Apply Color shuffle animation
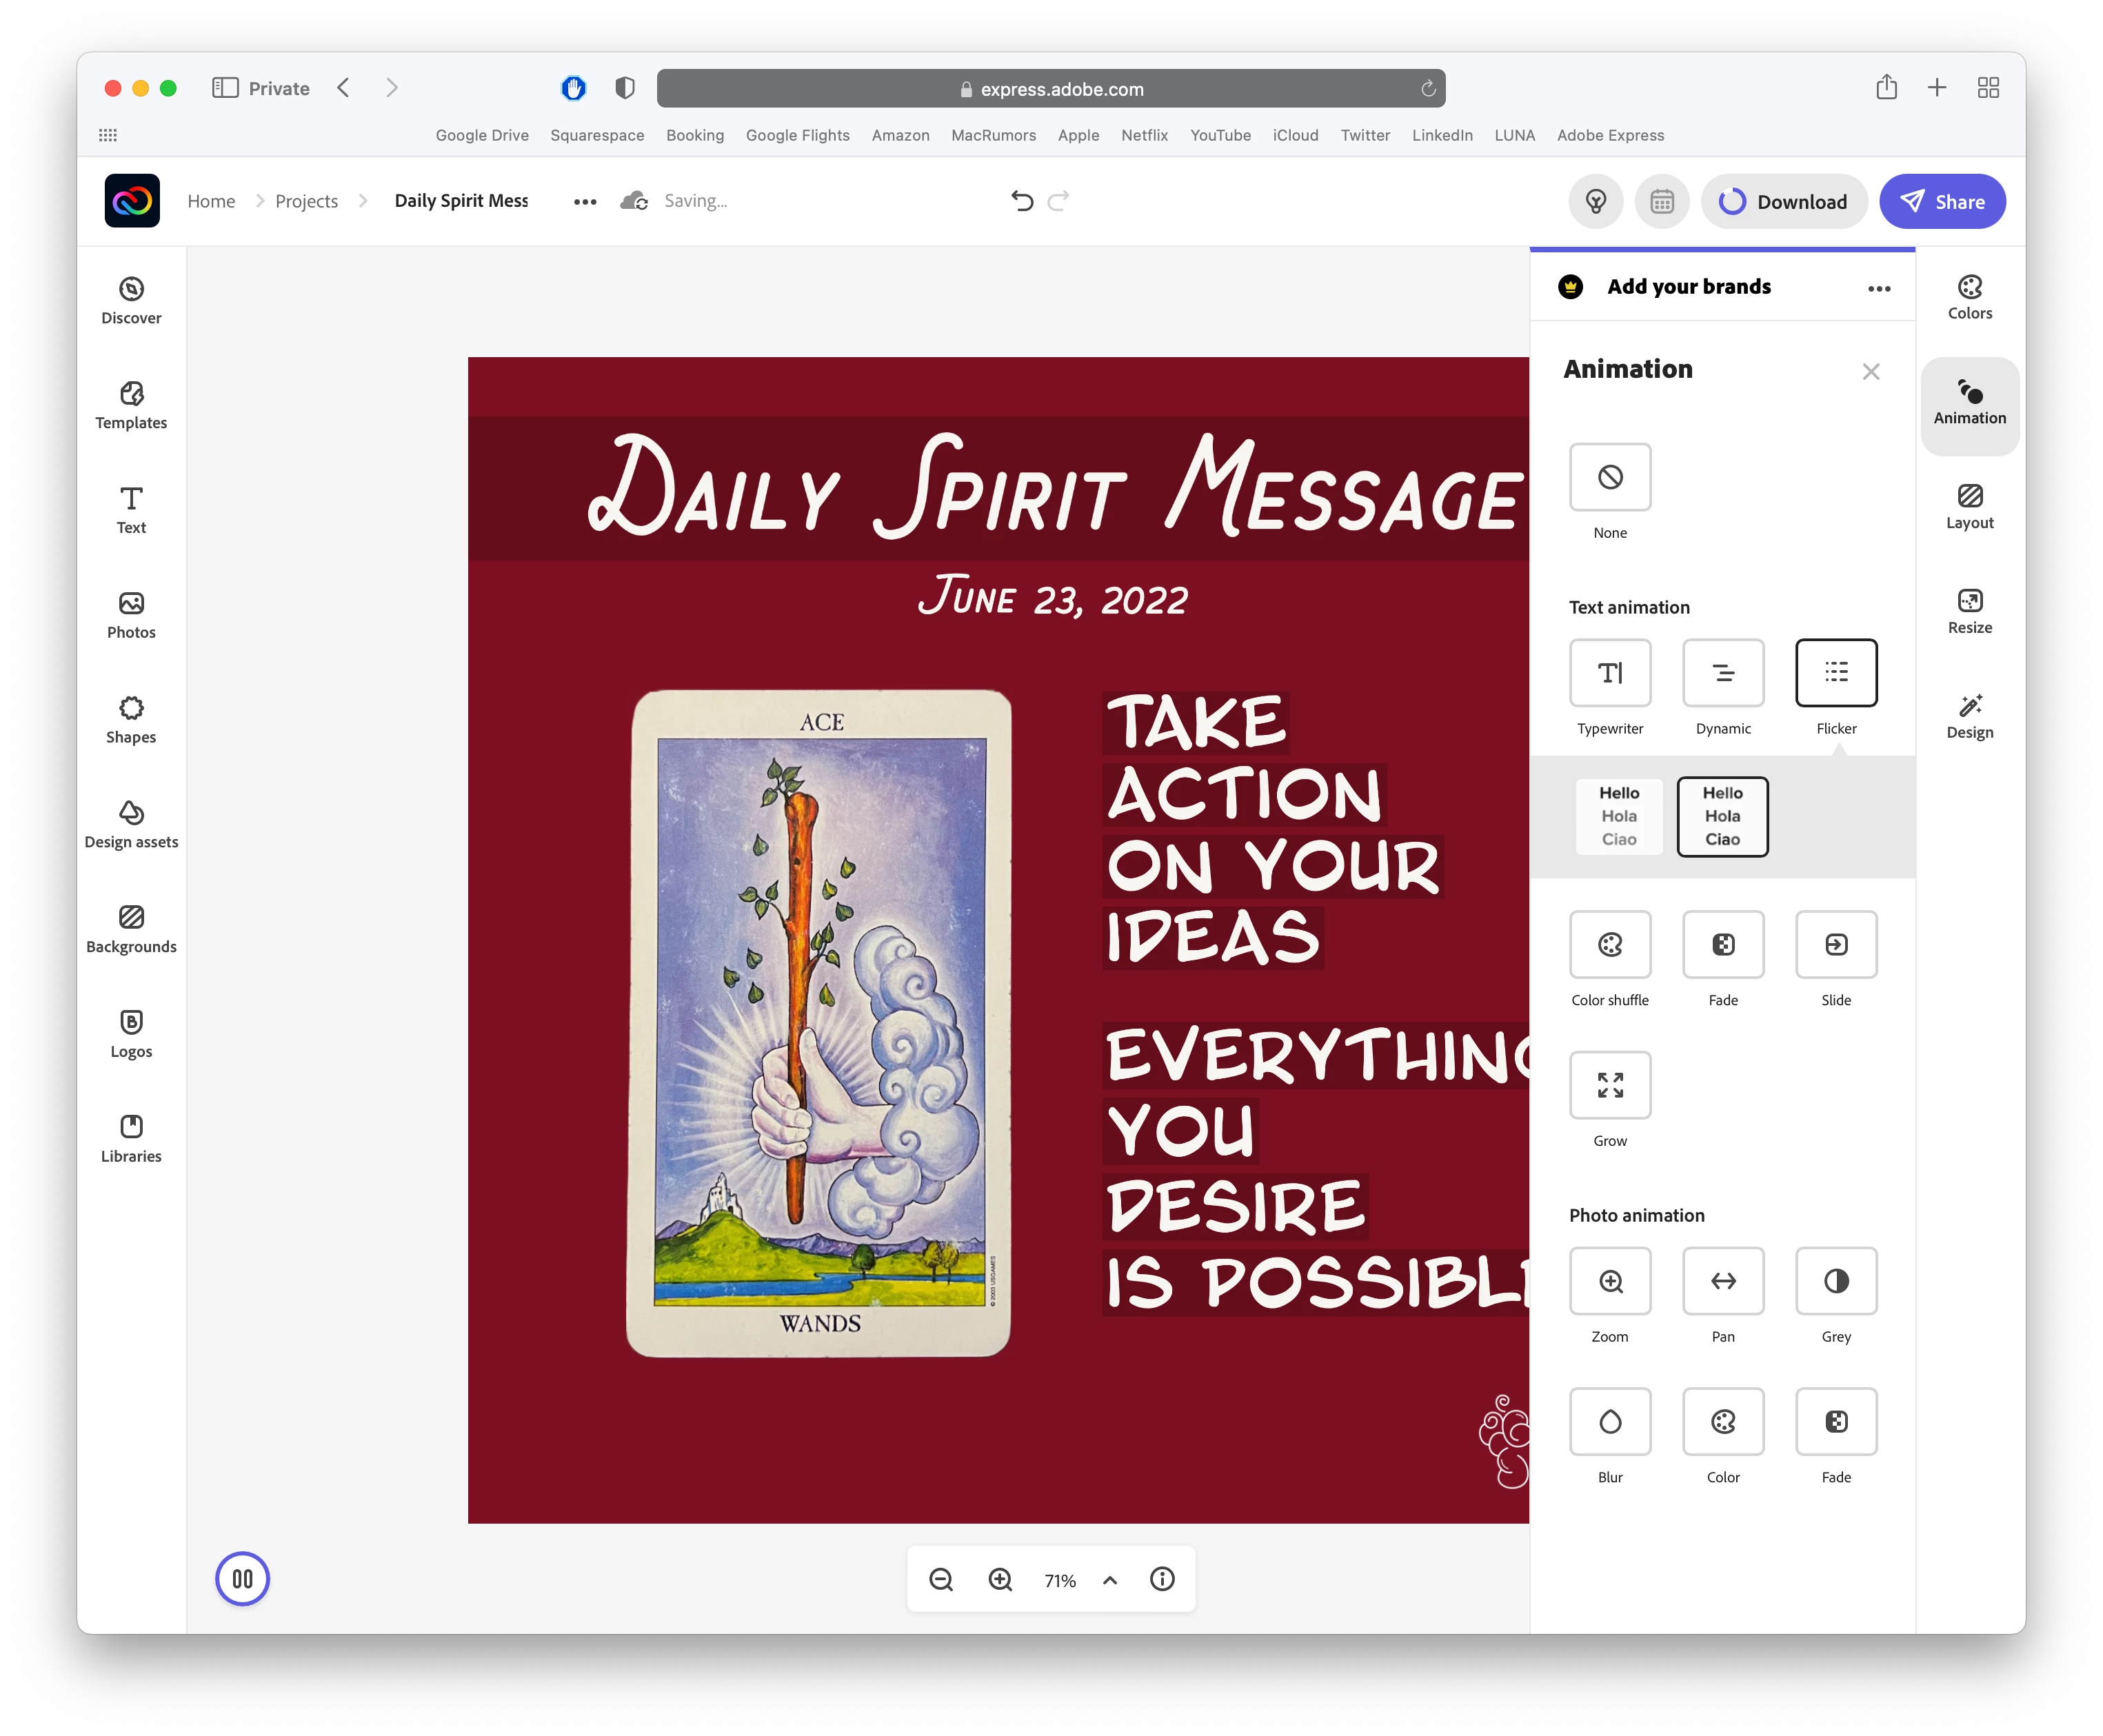Viewport: 2103px width, 1736px height. pos(1609,945)
